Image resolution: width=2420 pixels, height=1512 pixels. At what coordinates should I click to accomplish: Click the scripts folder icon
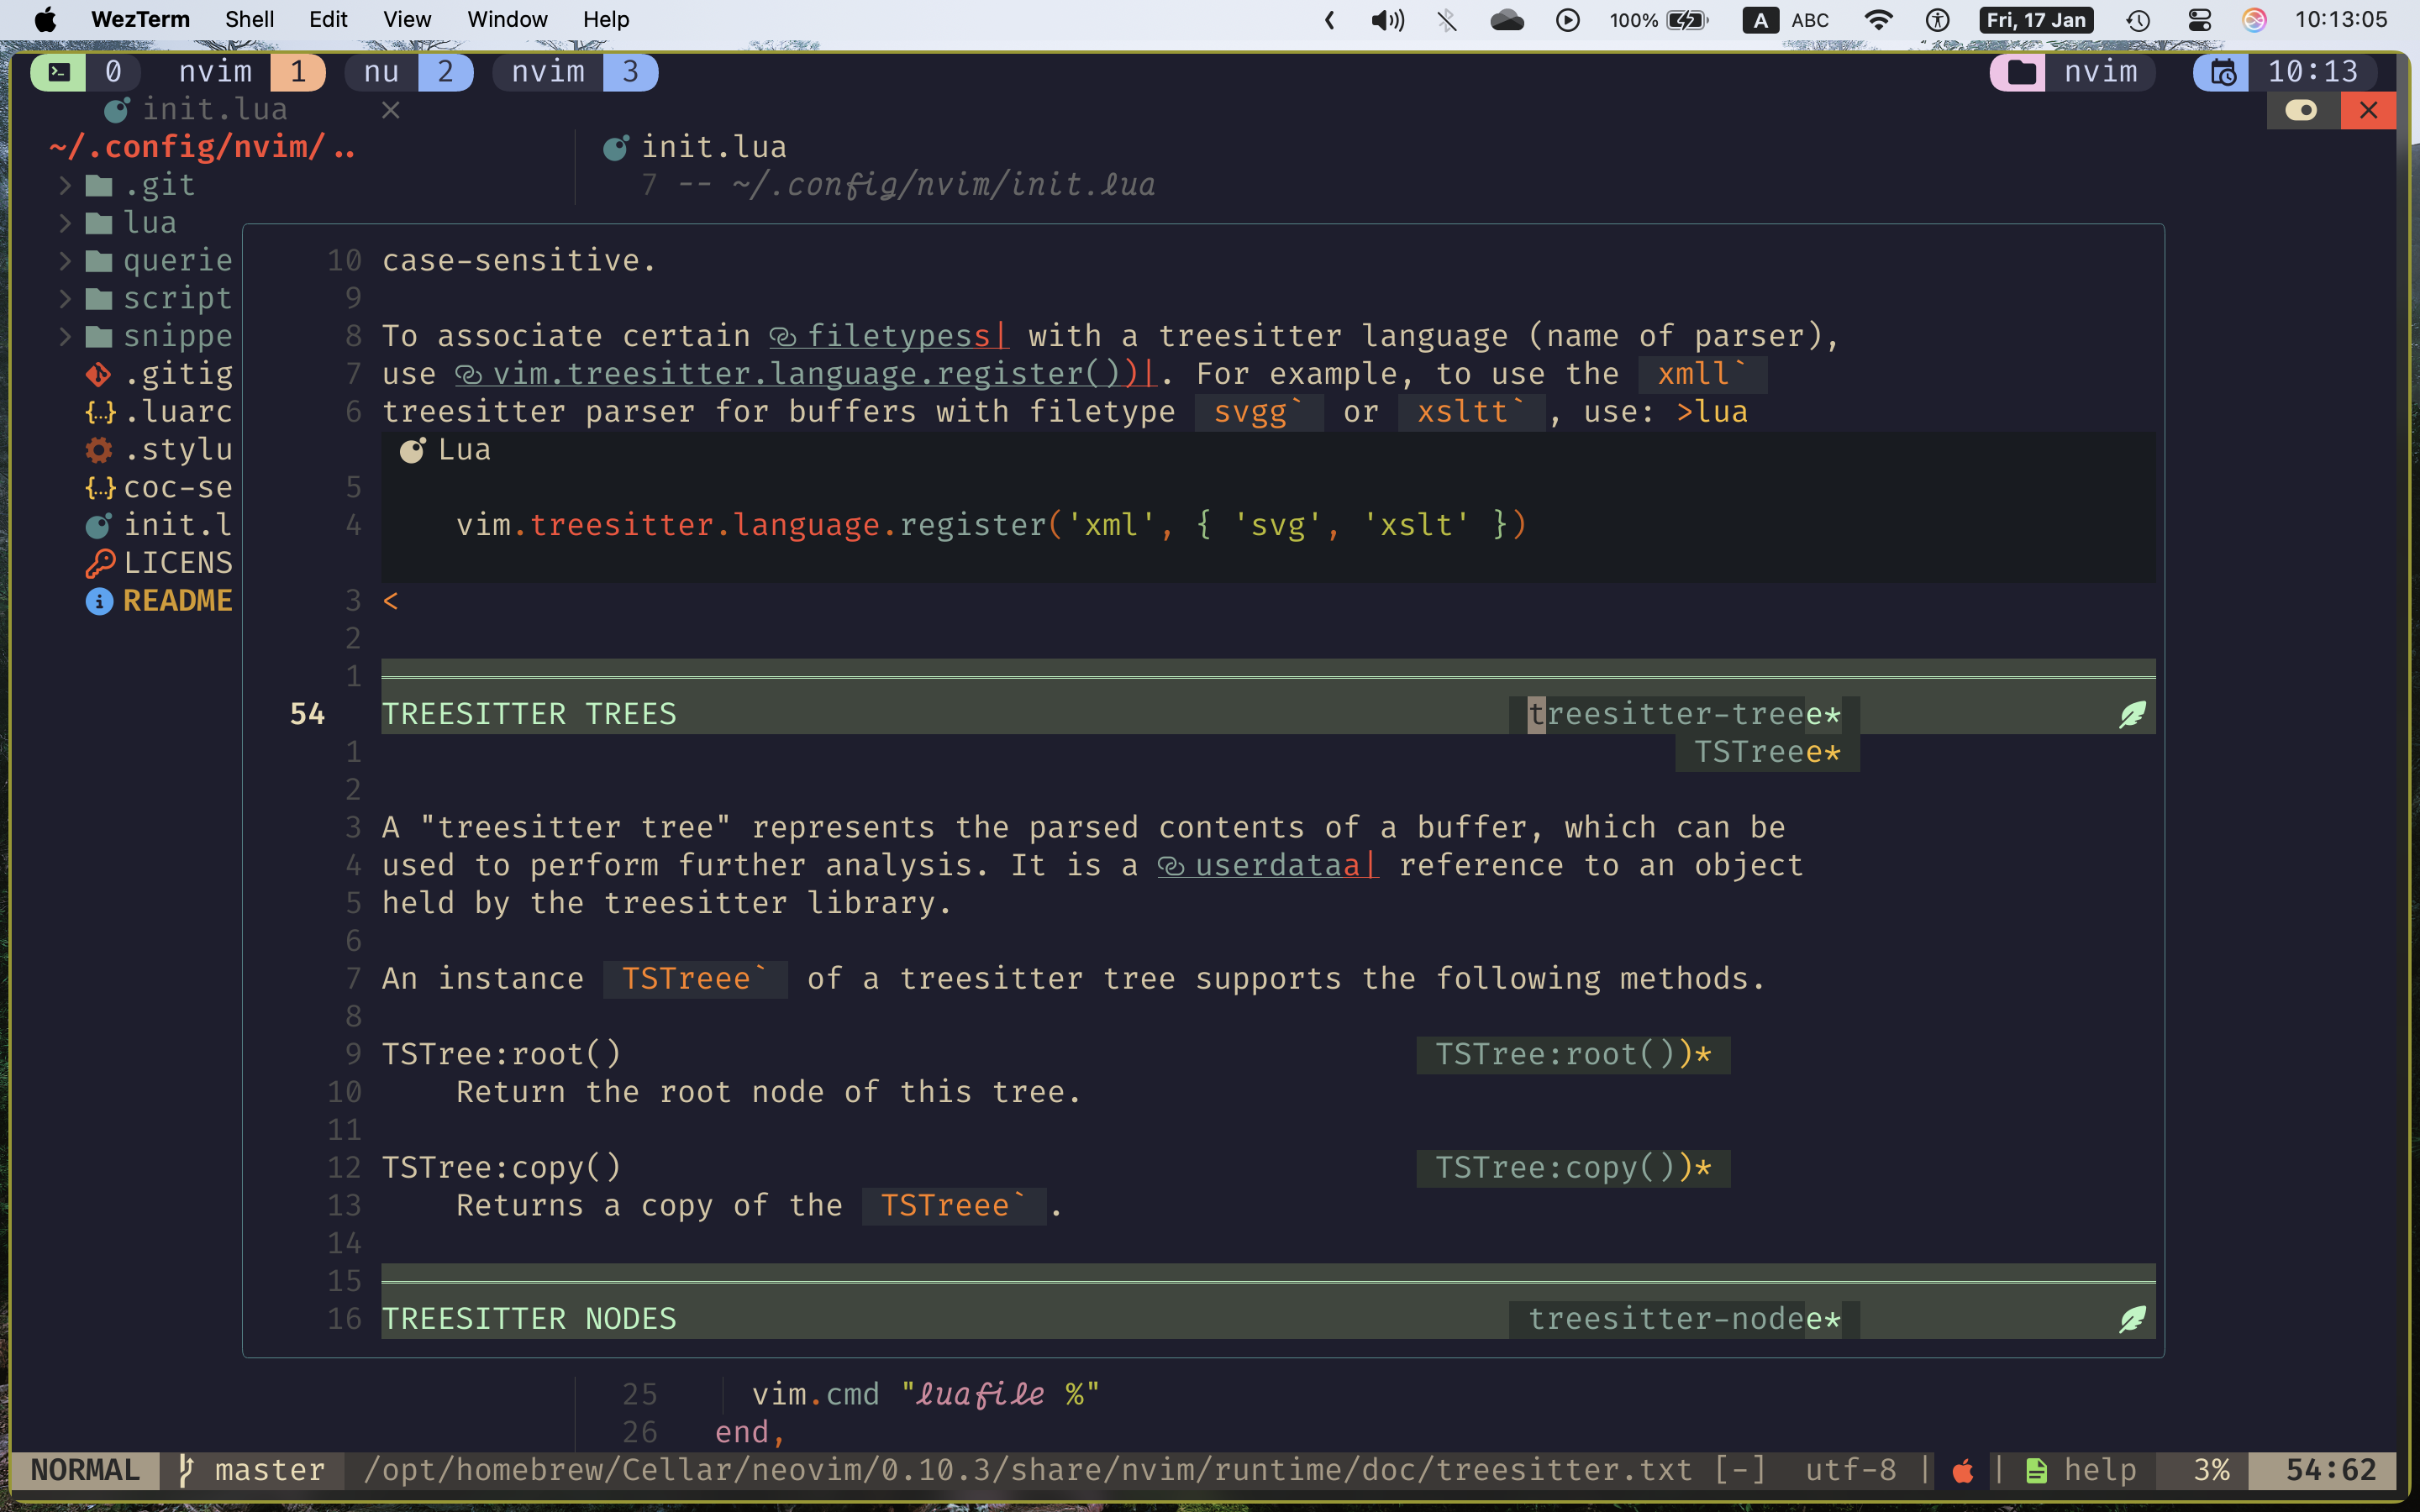(x=98, y=298)
